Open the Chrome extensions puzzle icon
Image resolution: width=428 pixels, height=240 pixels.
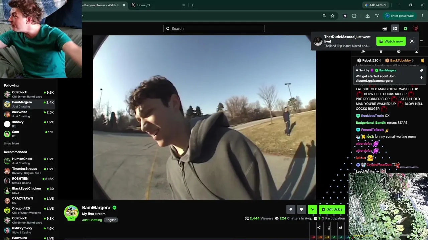tap(354, 16)
